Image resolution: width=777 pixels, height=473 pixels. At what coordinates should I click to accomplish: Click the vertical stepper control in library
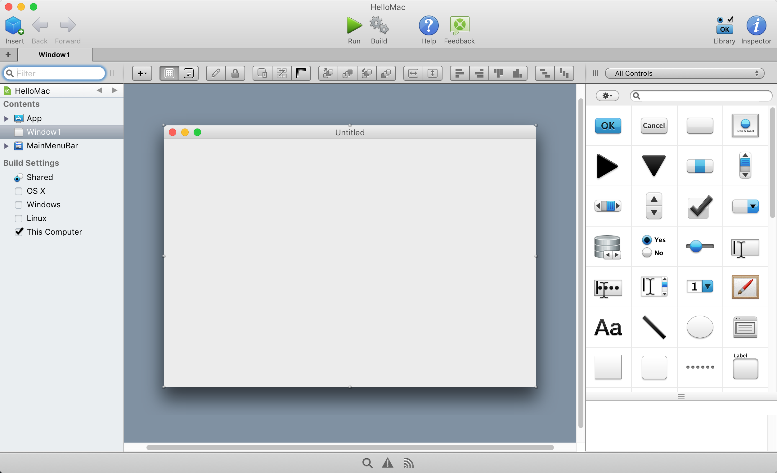(x=653, y=205)
